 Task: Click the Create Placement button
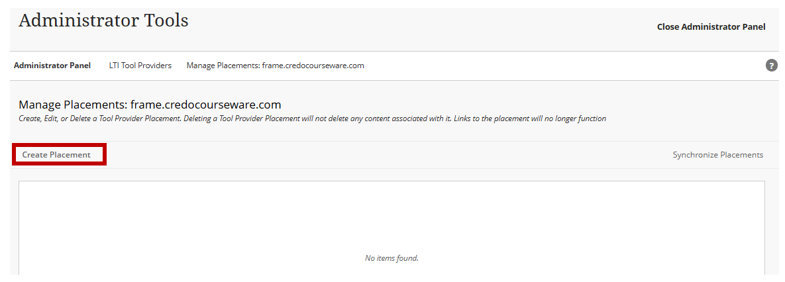tap(56, 155)
